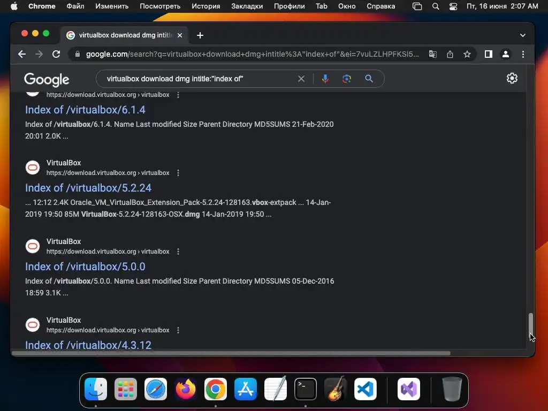
Task: Open Index of /virtualbox/5.2.24 result
Action: click(x=88, y=188)
